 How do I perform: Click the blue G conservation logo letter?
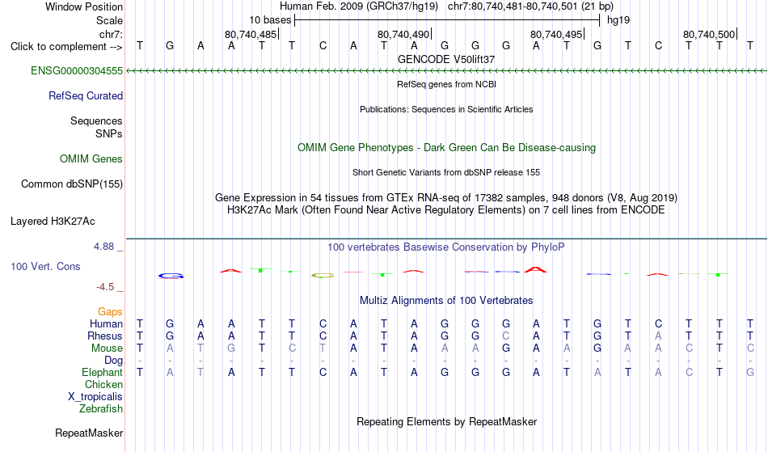point(171,277)
